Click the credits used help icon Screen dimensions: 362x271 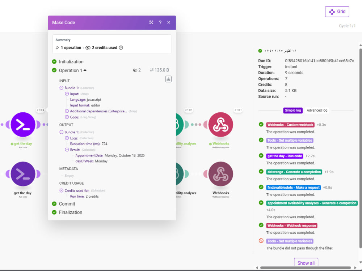[121, 48]
